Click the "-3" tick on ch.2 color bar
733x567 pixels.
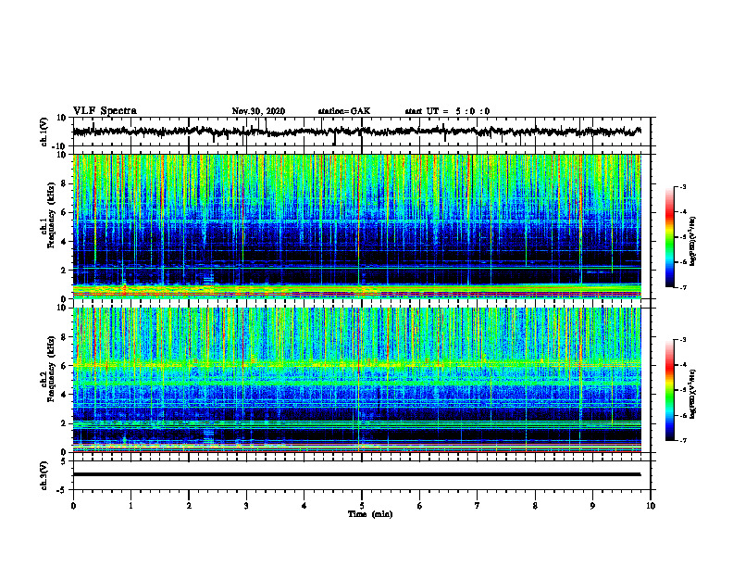coord(682,340)
